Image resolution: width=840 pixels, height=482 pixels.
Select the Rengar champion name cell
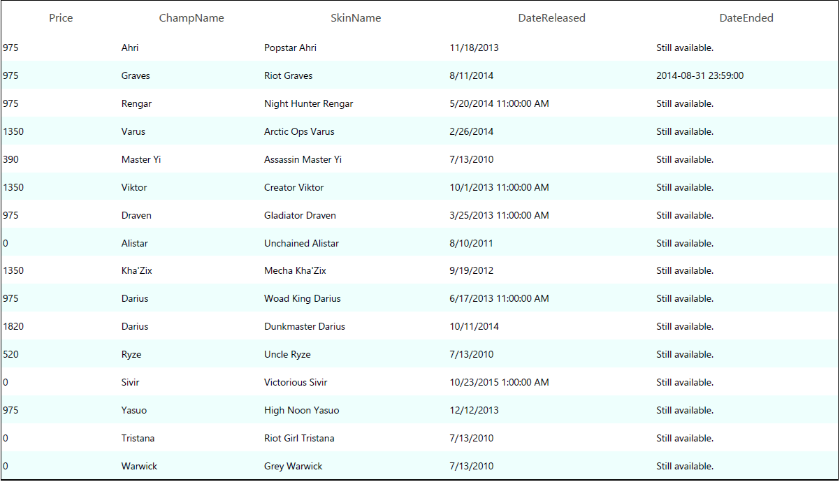[136, 103]
